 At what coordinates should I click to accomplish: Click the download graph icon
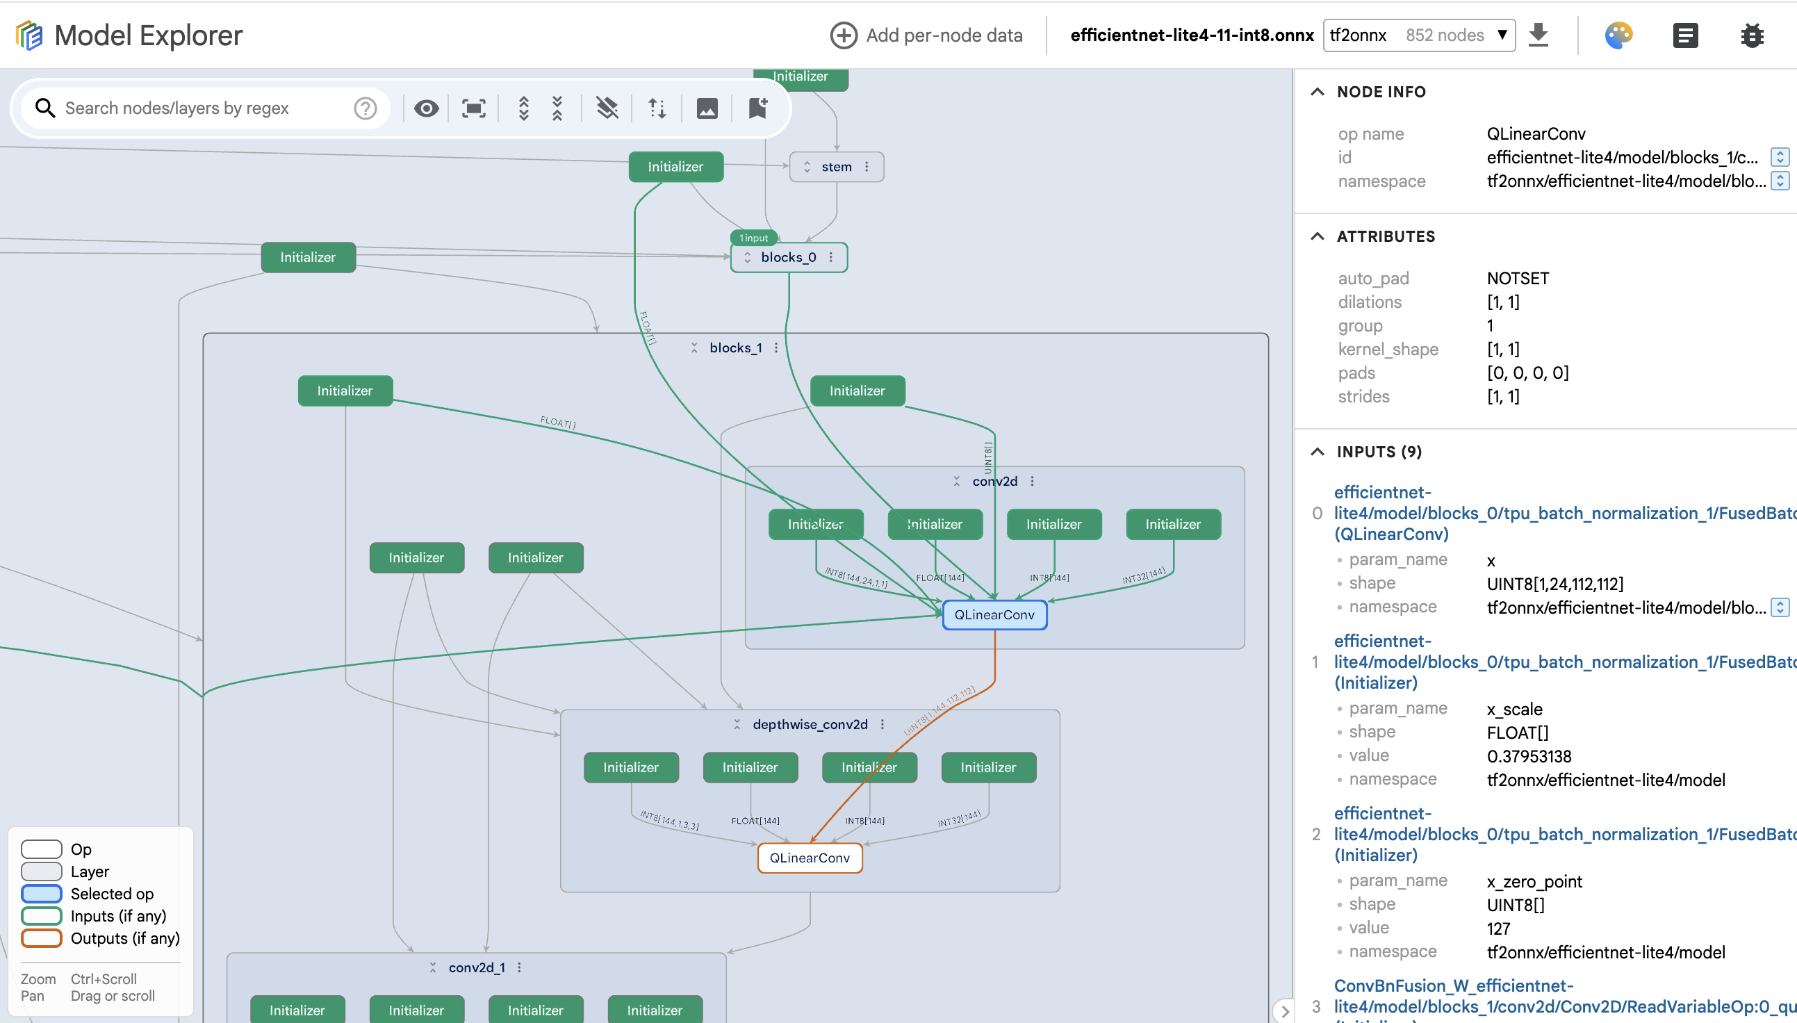(1538, 35)
